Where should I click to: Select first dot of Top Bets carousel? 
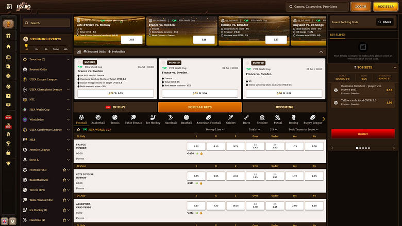pyautogui.click(x=357, y=148)
